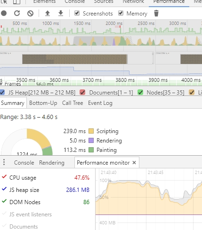Load a profile with the upload arrow
The height and width of the screenshot is (230, 202).
coord(48,13)
